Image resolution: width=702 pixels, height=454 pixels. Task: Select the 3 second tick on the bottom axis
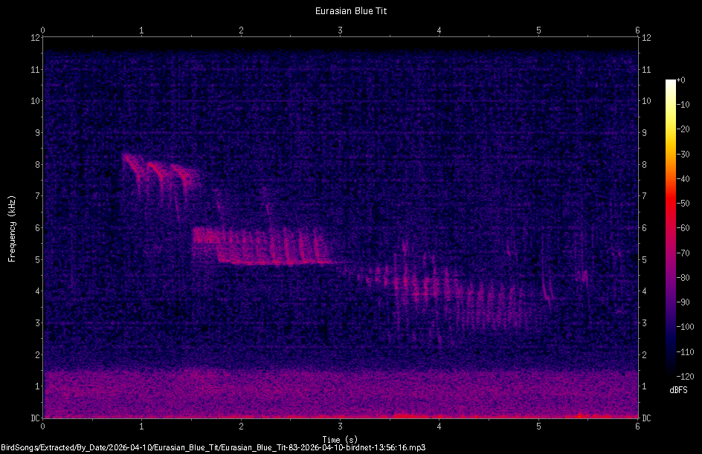pyautogui.click(x=340, y=427)
